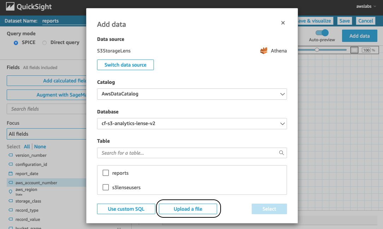Screen dimensions: 383x229
Task: Click the zoom level slider handle
Action: 317,50
